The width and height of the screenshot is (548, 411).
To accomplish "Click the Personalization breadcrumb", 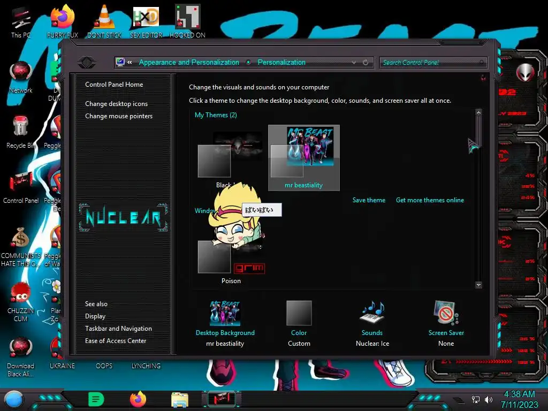I will click(281, 62).
